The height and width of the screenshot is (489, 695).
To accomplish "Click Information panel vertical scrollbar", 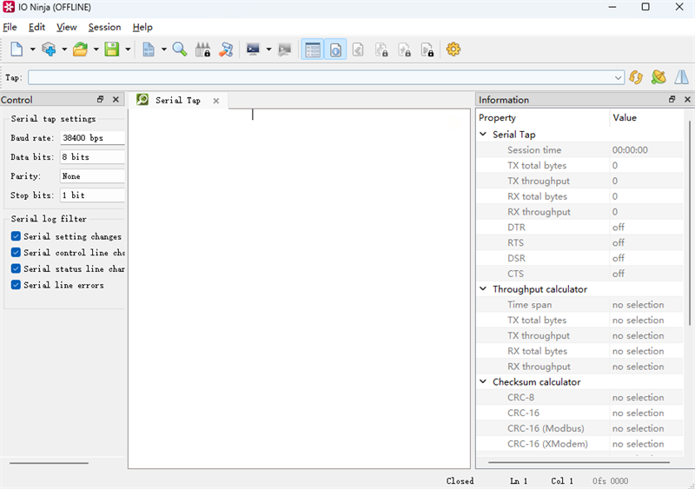I will (x=689, y=221).
